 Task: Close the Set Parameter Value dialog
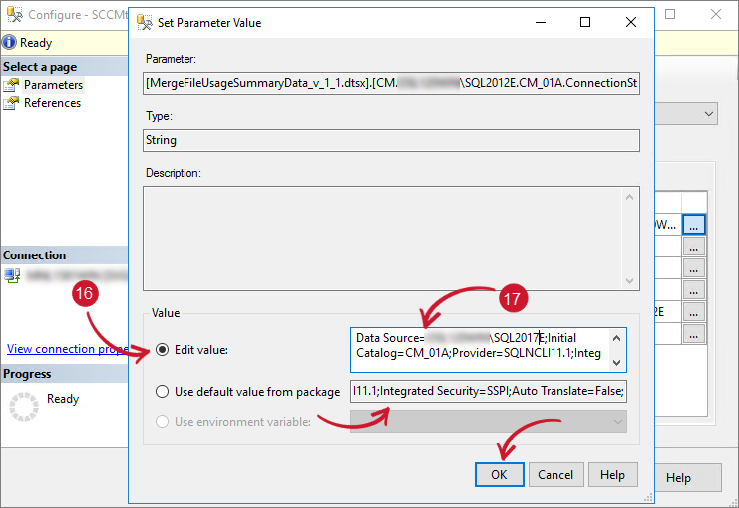(631, 22)
